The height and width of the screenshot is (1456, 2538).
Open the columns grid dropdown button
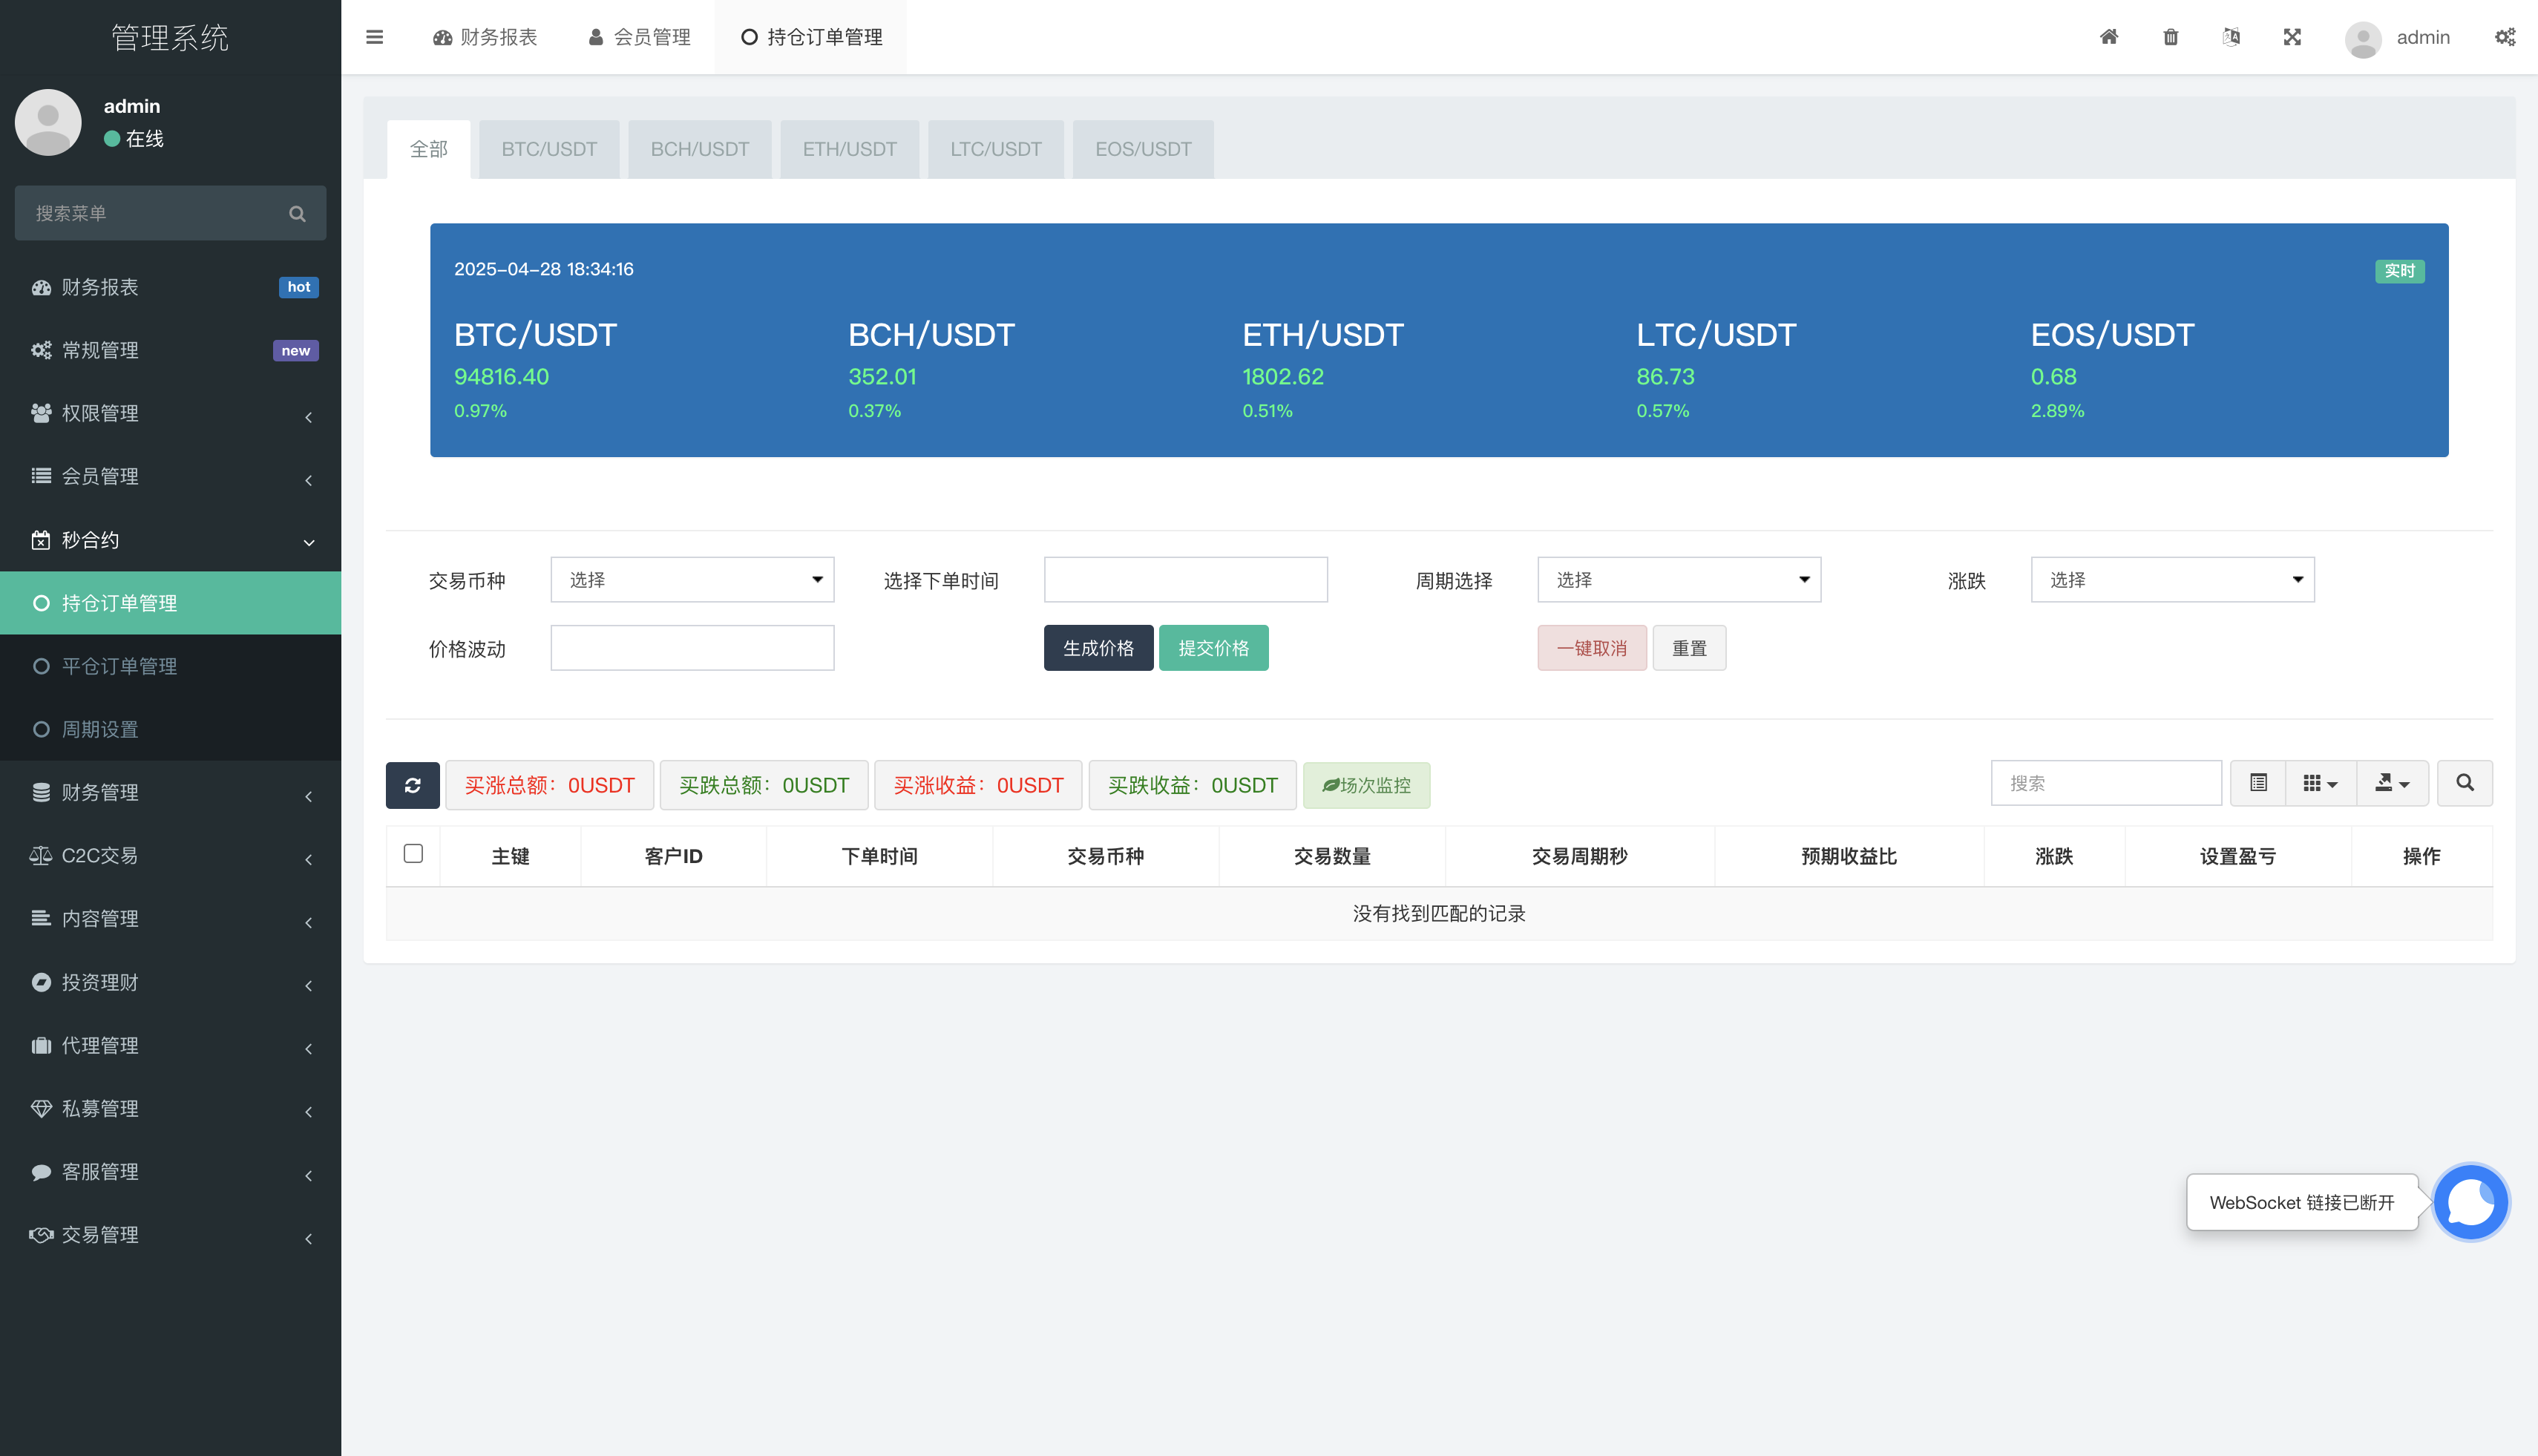pyautogui.click(x=2320, y=783)
